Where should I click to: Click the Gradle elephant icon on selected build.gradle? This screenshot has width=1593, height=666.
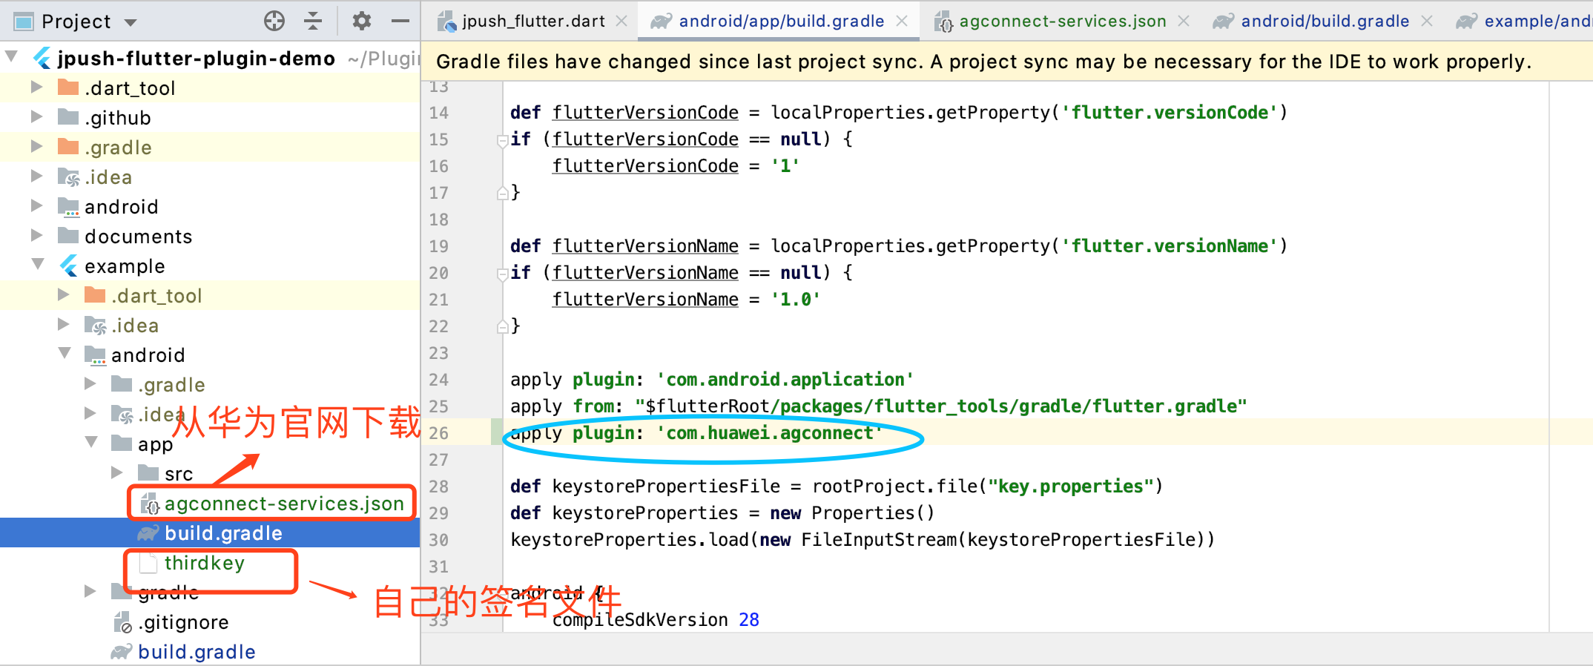click(x=148, y=533)
